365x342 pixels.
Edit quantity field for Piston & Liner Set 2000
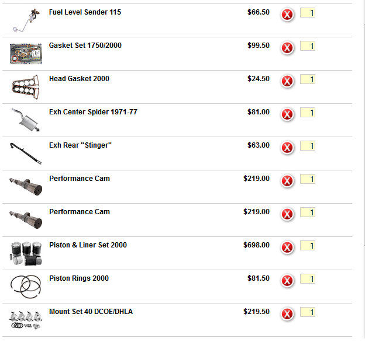[x=308, y=246]
